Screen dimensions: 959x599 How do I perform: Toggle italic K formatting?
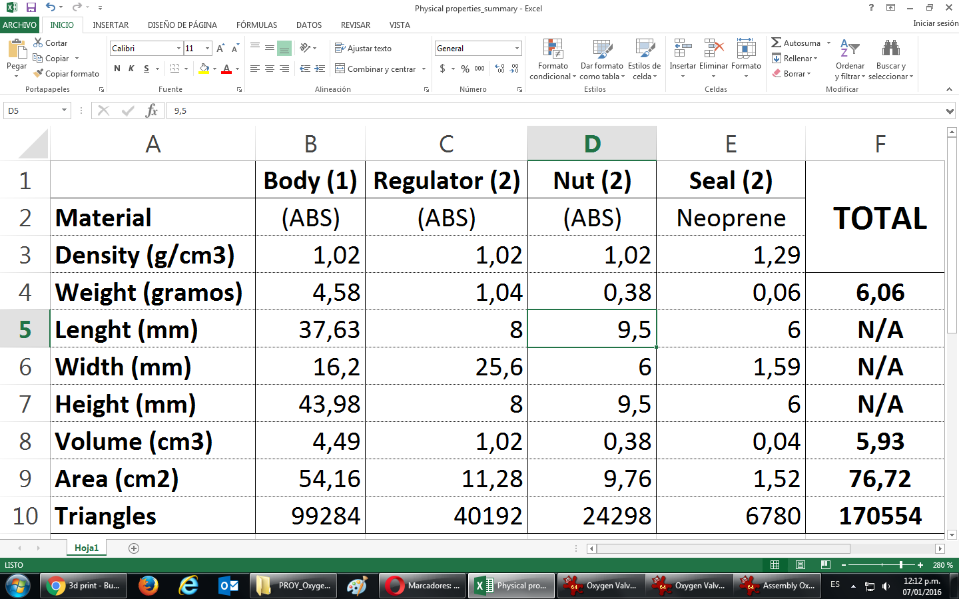[x=131, y=69]
